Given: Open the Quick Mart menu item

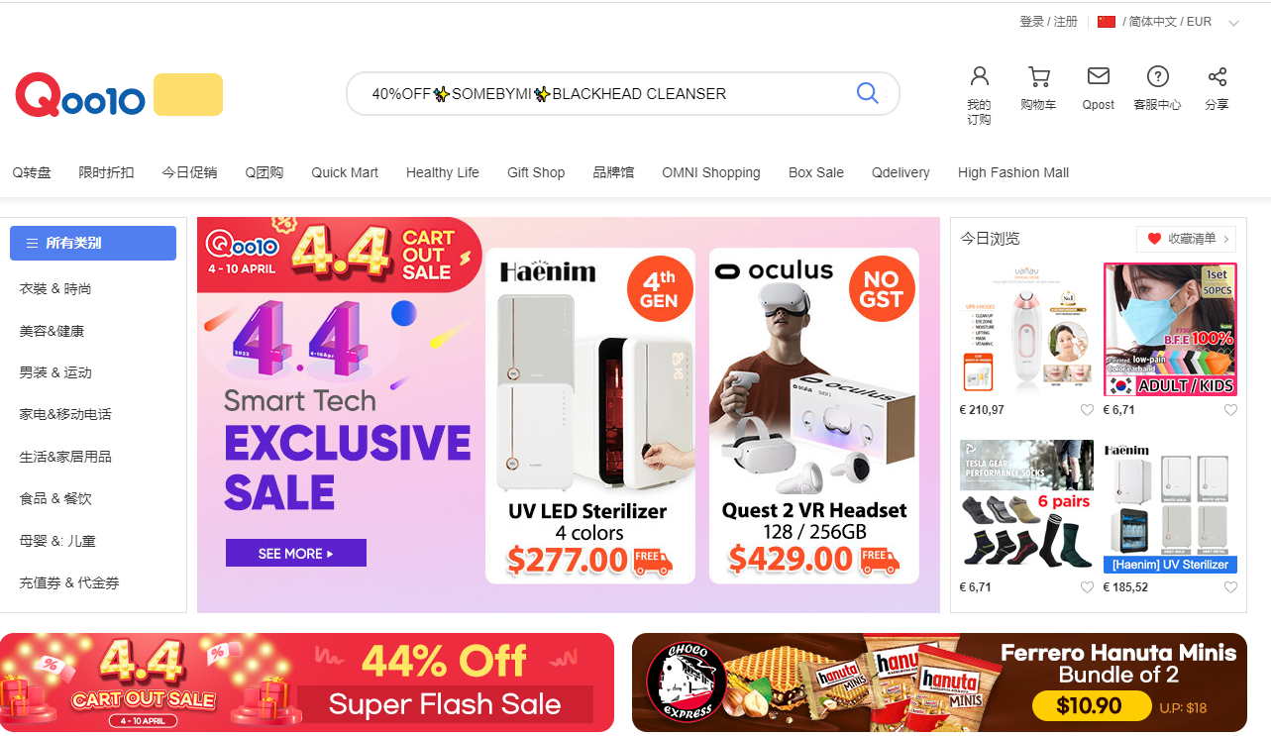Looking at the screenshot, I should click(x=345, y=172).
